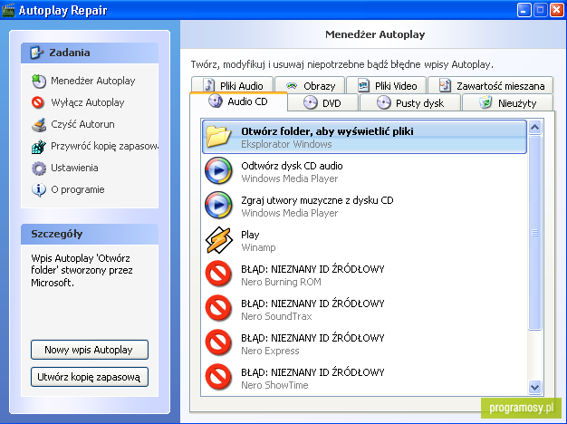
Task: Click the music note icon on Pliki Audio tab
Action: 209,85
